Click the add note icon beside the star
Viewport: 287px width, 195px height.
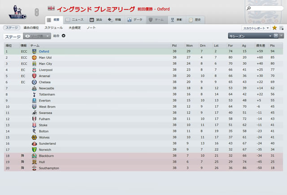pos(282,28)
